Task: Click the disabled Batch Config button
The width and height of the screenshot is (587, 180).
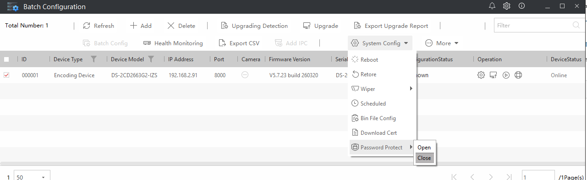Action: (x=105, y=43)
